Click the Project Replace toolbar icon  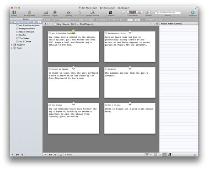93,12
